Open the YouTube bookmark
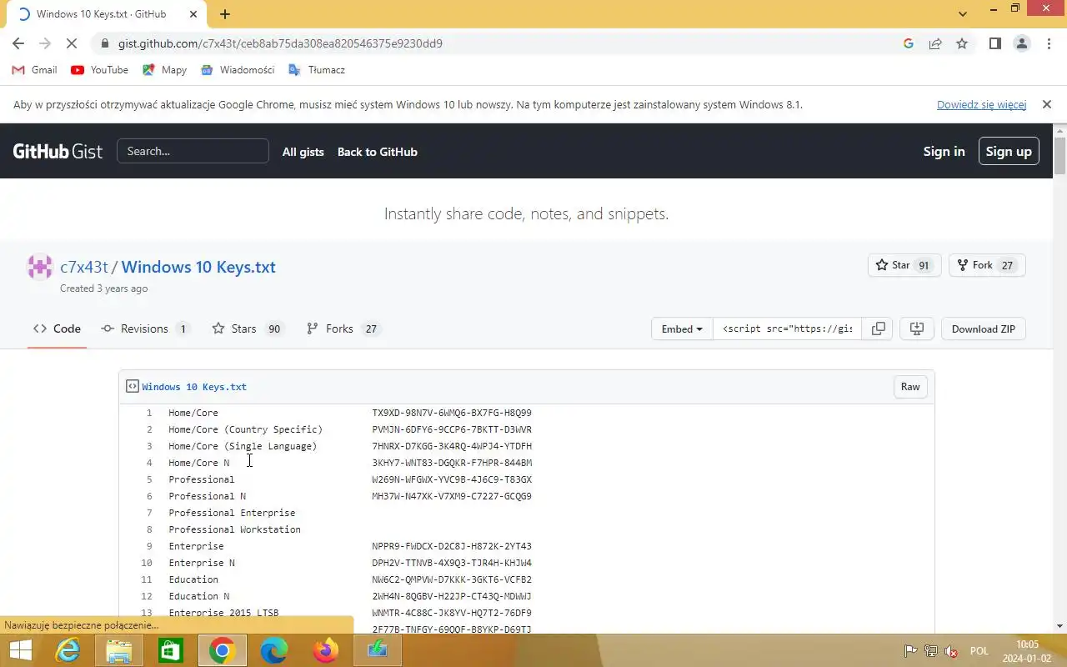This screenshot has height=667, width=1067. [99, 70]
